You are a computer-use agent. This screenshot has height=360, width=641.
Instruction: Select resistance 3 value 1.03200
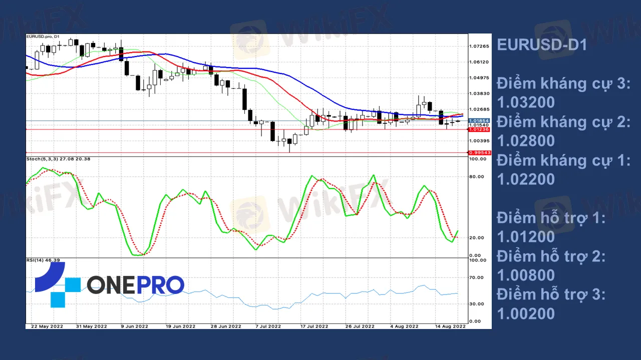pyautogui.click(x=526, y=102)
